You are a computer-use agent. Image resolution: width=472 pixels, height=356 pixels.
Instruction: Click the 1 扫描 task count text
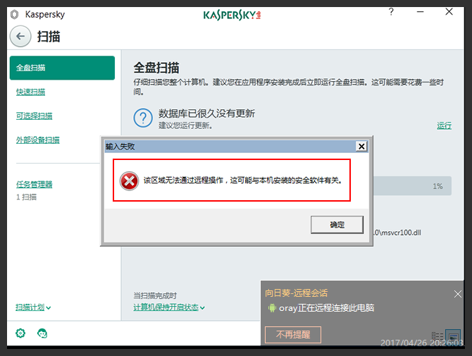tap(27, 197)
